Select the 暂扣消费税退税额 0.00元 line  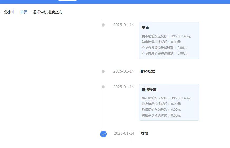pyautogui.click(x=161, y=115)
